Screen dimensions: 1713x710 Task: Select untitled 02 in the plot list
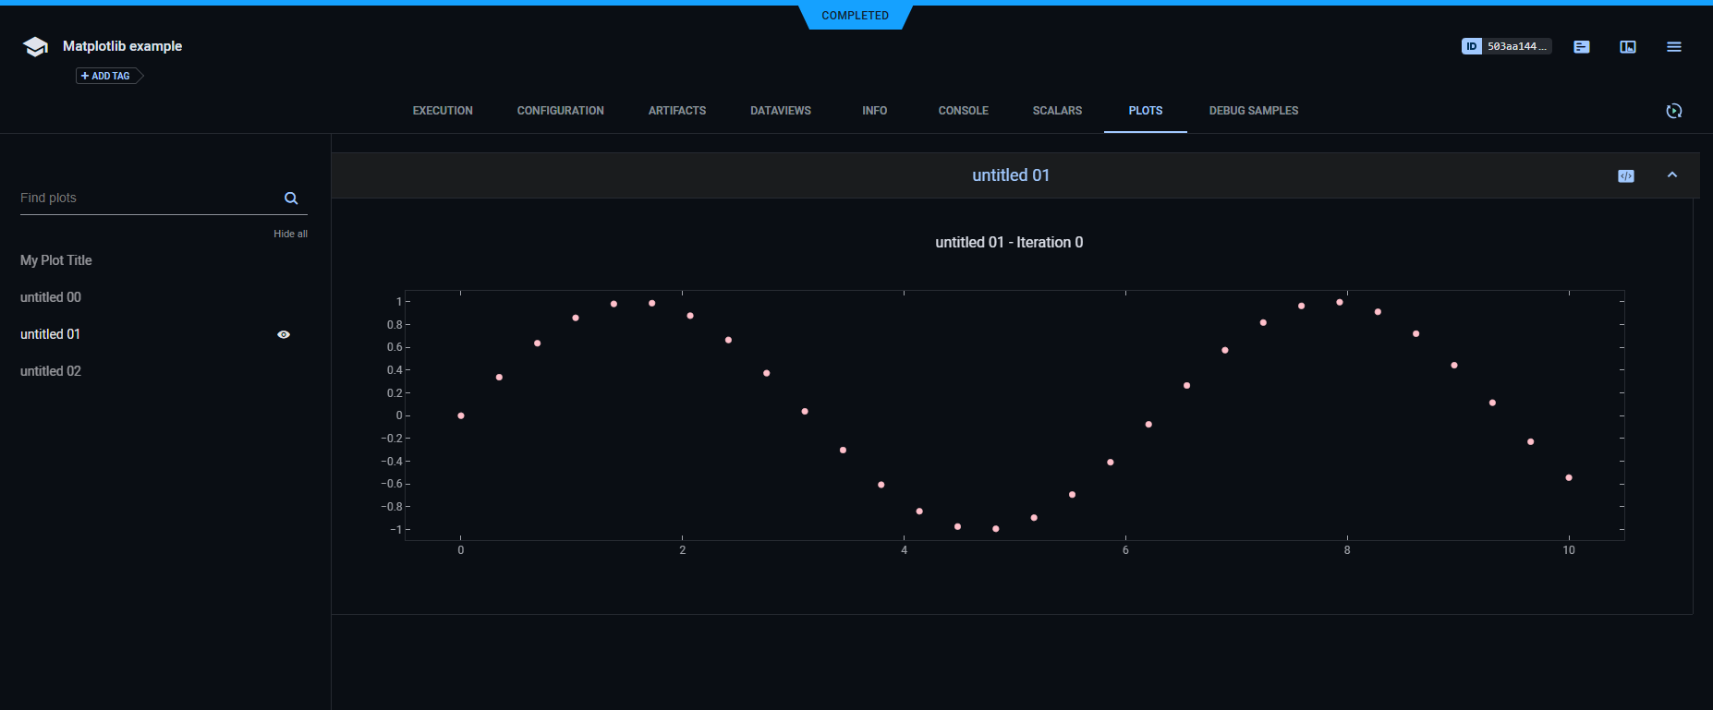[x=51, y=371]
